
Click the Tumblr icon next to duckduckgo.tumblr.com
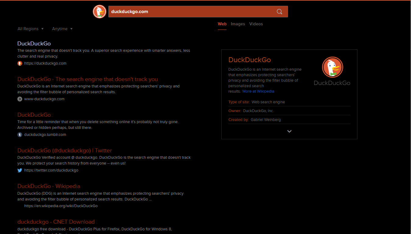click(x=20, y=135)
